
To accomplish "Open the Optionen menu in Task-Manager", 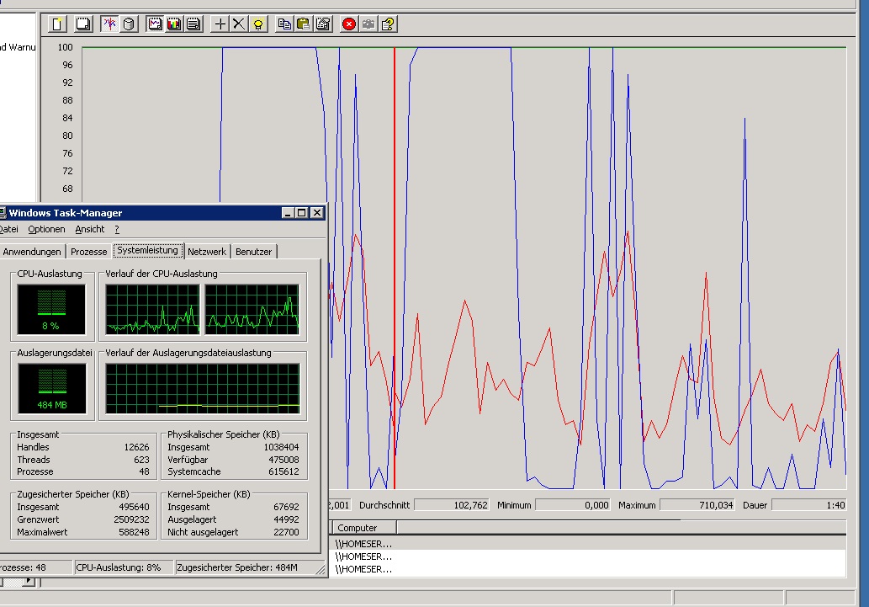I will click(x=45, y=229).
